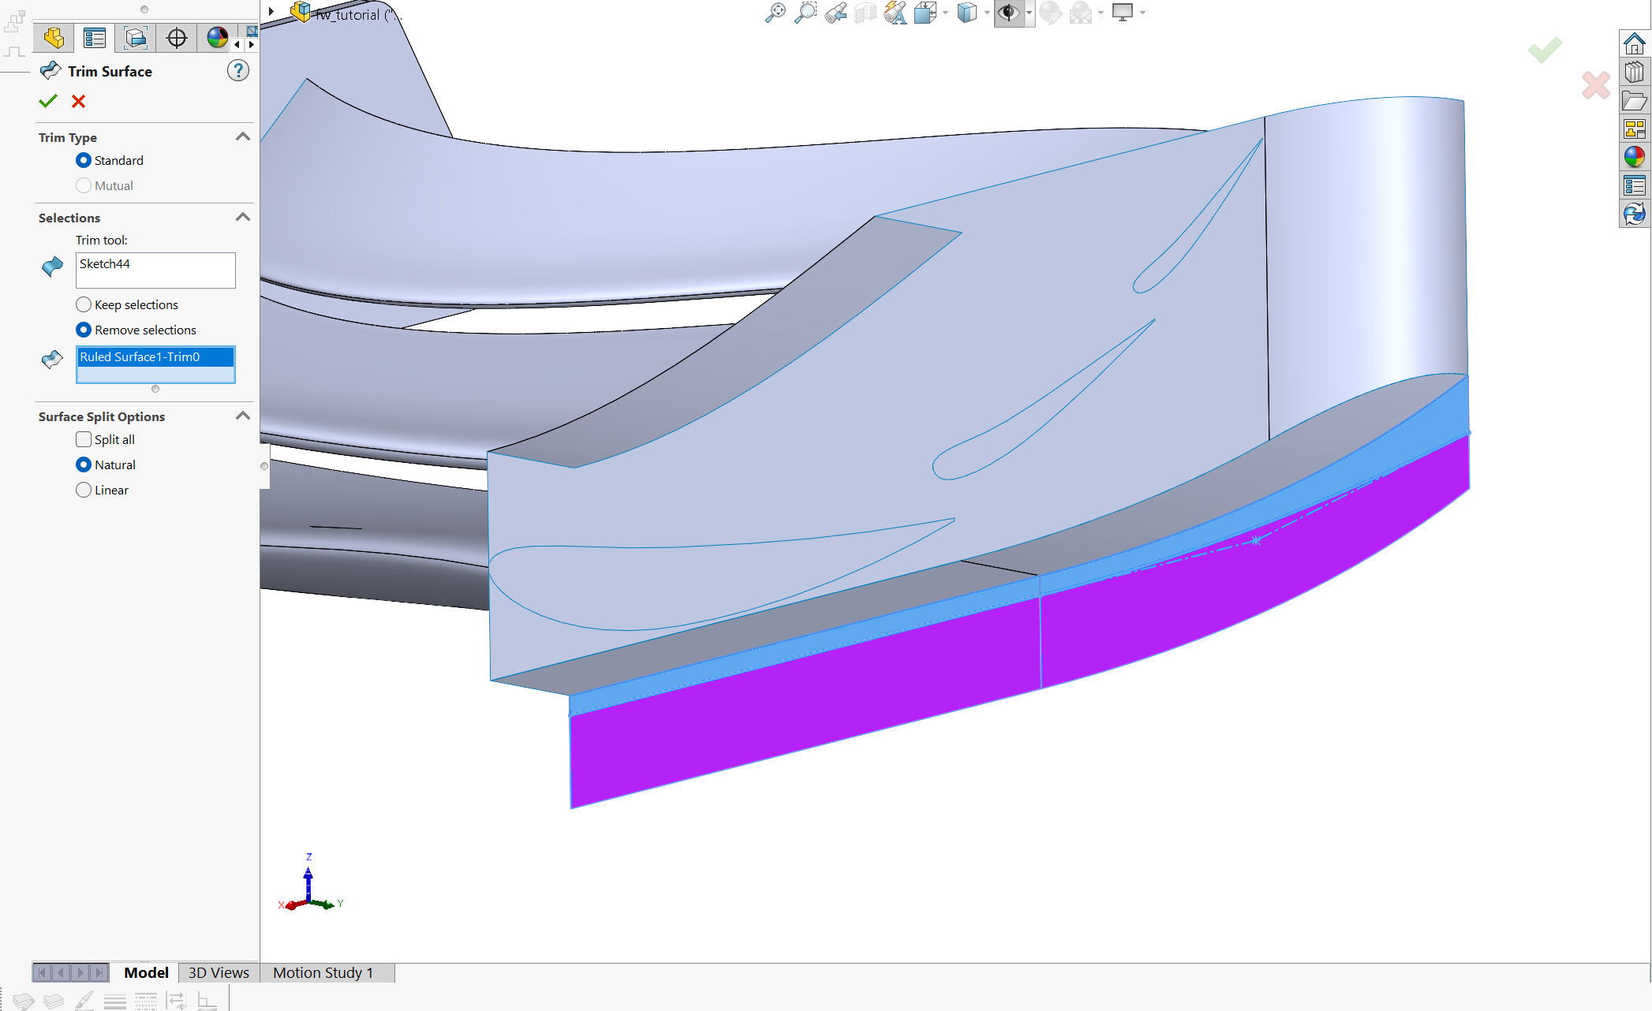This screenshot has width=1652, height=1011.
Task: Select the Zoom to Area tool
Action: (x=805, y=13)
